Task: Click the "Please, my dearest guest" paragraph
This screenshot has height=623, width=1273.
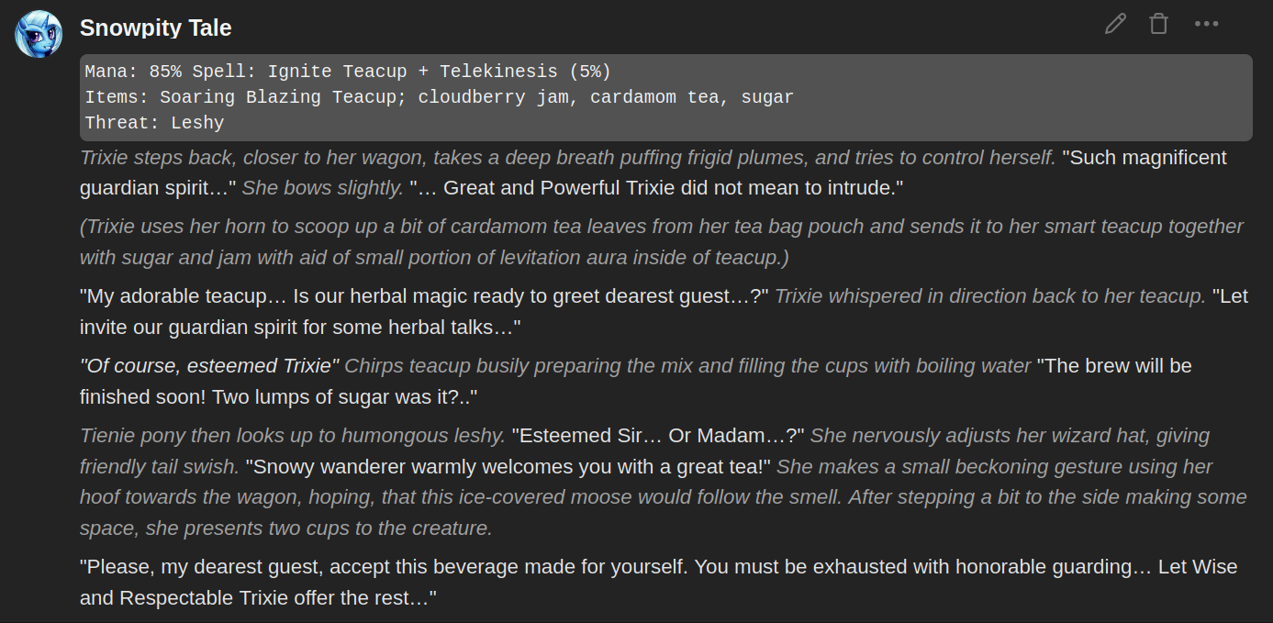Action: 658,583
